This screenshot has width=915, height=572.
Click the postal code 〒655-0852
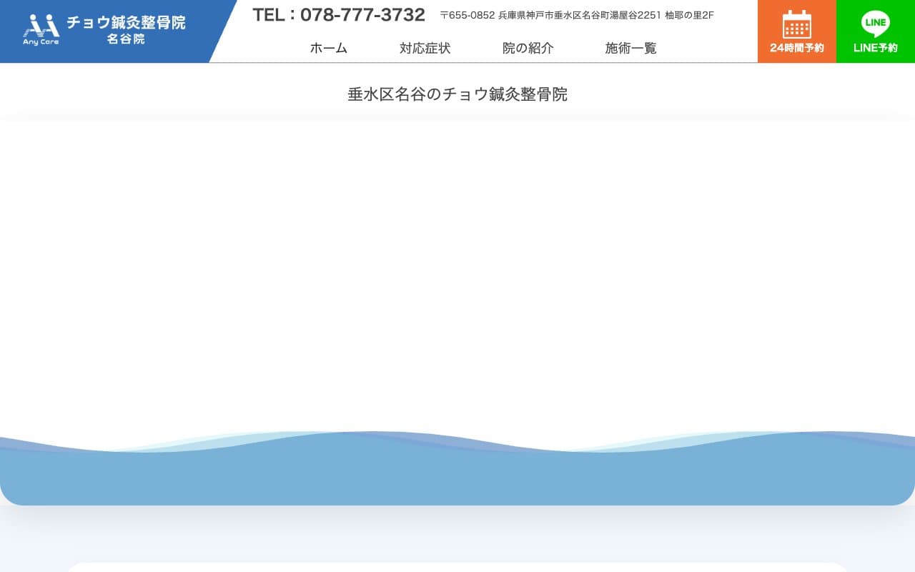(x=468, y=15)
